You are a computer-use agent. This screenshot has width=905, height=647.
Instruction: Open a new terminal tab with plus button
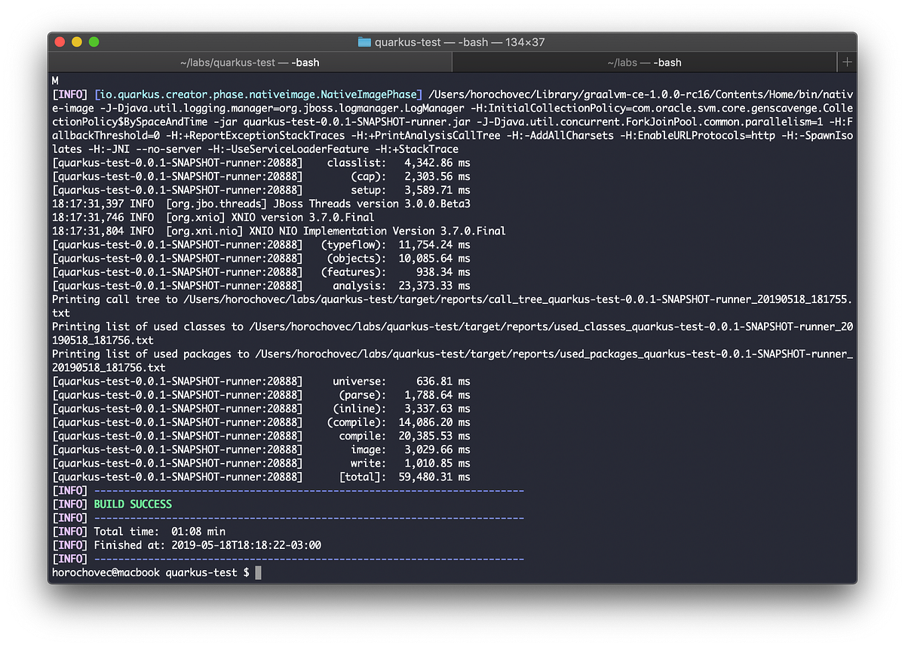[847, 63]
